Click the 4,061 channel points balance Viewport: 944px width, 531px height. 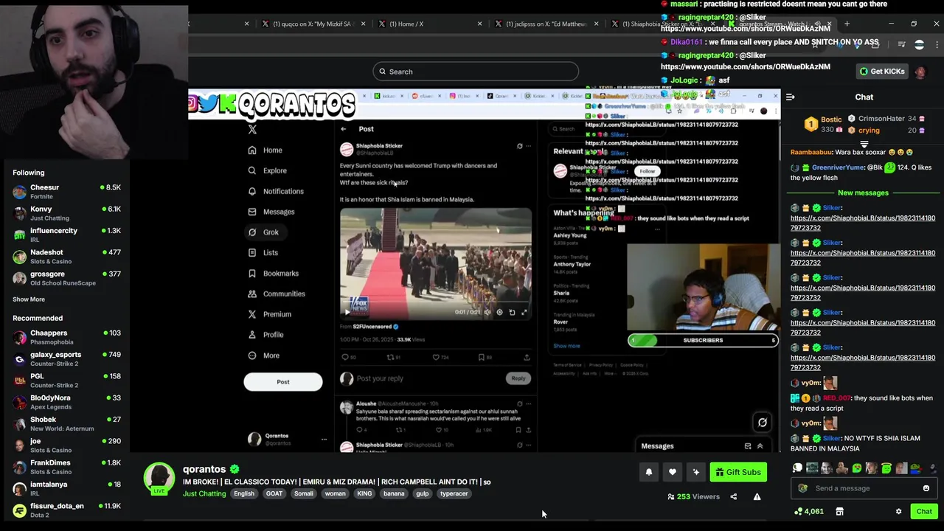pyautogui.click(x=809, y=511)
